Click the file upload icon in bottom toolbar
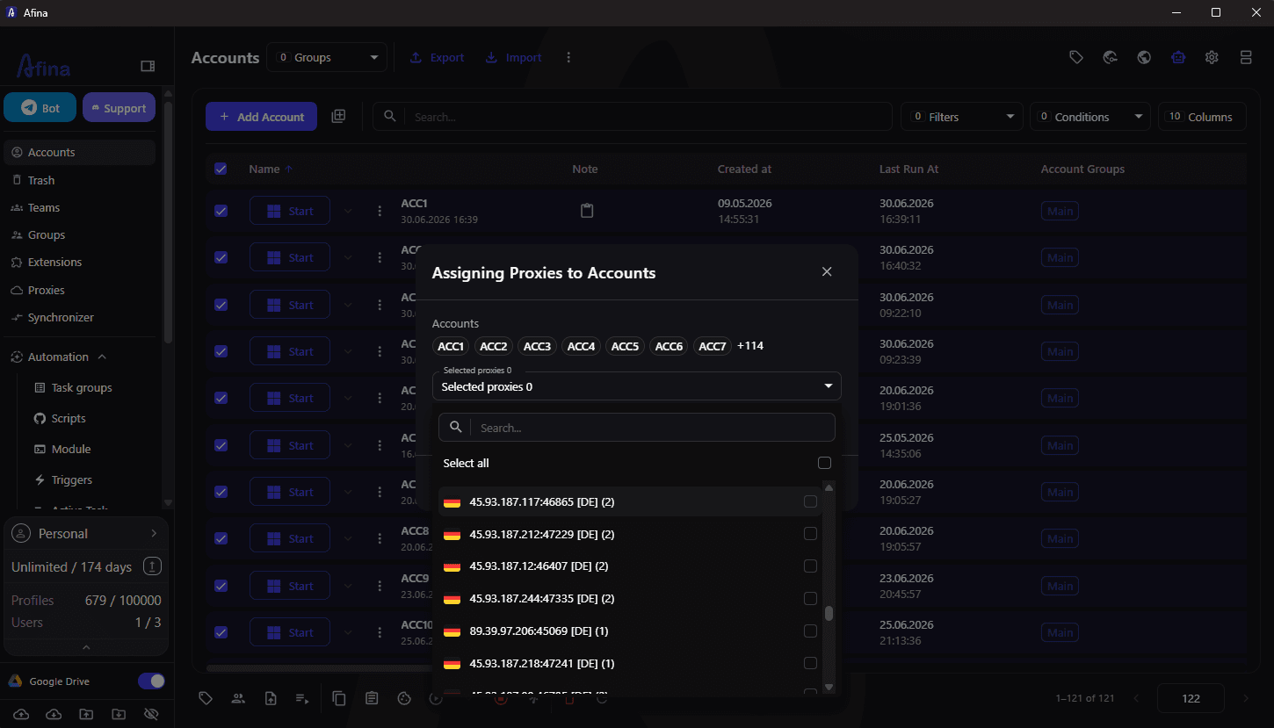 click(x=271, y=698)
